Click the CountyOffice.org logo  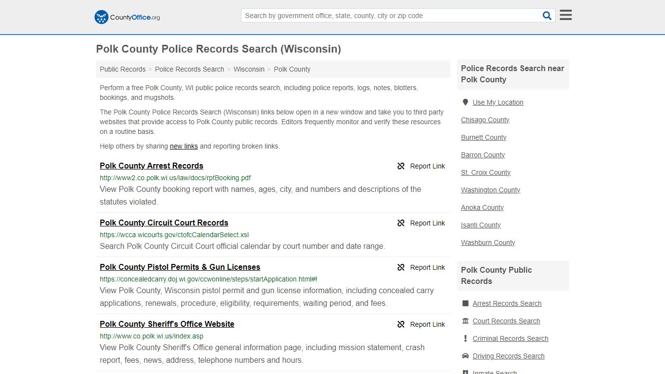pyautogui.click(x=127, y=17)
